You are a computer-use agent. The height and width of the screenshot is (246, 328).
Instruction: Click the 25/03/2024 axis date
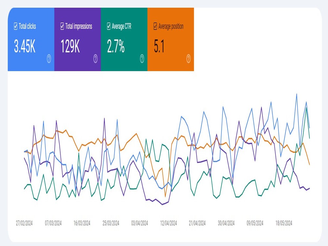111,223
